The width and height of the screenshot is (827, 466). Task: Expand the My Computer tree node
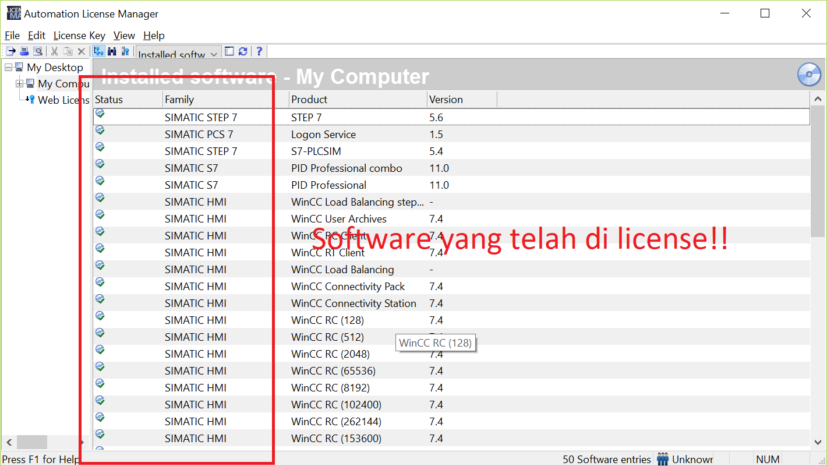tap(19, 84)
